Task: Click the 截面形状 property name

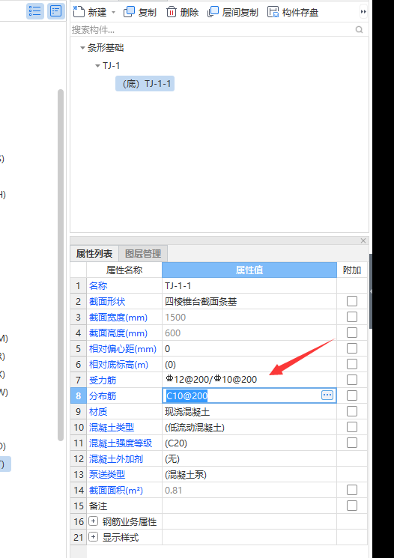Action: click(x=107, y=301)
